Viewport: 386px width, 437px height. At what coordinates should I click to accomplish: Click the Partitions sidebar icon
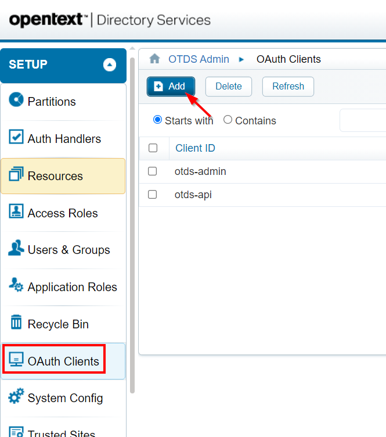point(16,100)
